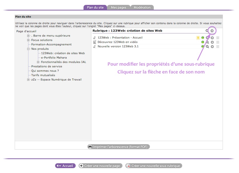Click Imprimer l'arborescence (format PDF) button
This screenshot has width=239, height=173.
point(118,147)
